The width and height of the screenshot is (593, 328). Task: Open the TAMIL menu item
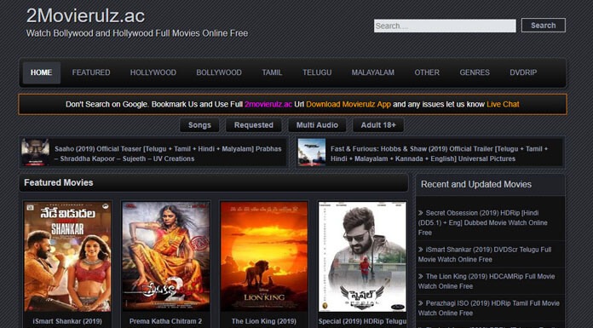coord(272,72)
